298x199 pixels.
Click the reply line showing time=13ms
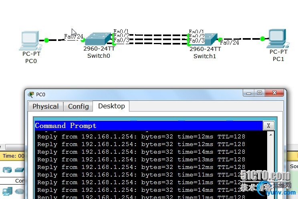coord(141,159)
